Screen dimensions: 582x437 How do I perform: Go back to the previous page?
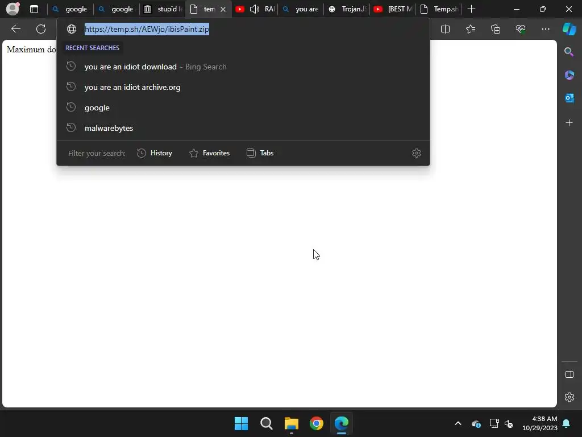[x=16, y=29]
